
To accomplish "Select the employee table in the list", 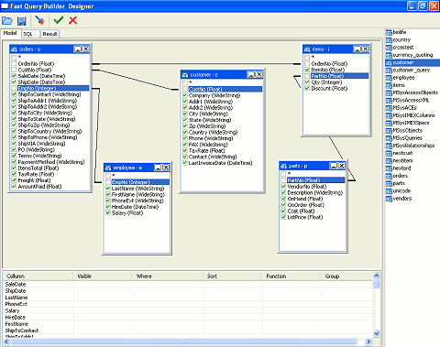I will 403,78.
